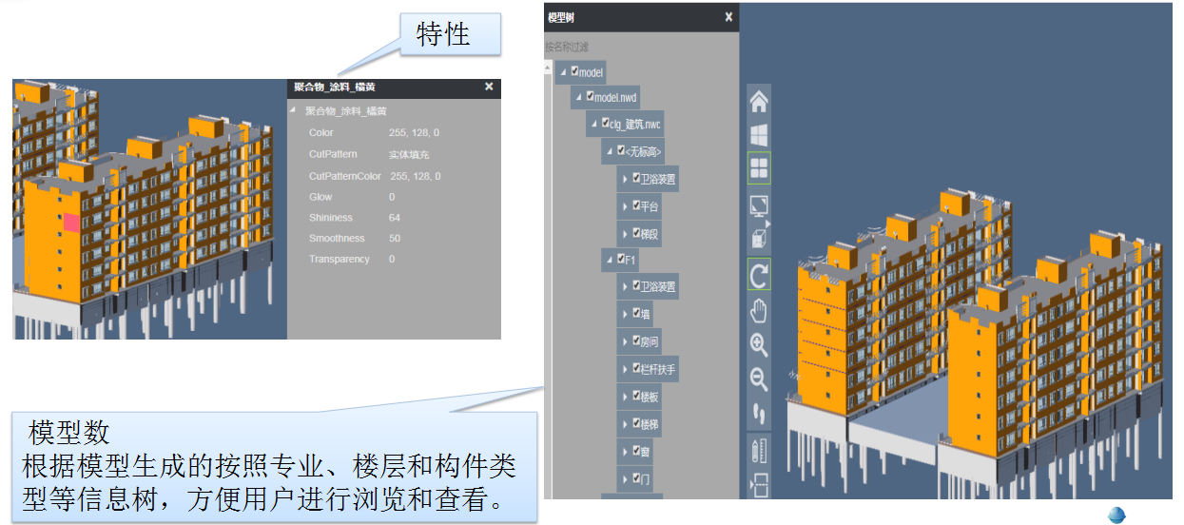Viewport: 1184px width, 525px height.
Task: Uncheck the model root node checkbox
Action: tap(574, 70)
